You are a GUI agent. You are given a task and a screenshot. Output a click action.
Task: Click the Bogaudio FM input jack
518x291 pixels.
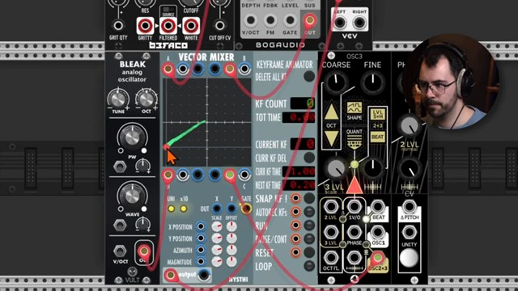(x=270, y=20)
